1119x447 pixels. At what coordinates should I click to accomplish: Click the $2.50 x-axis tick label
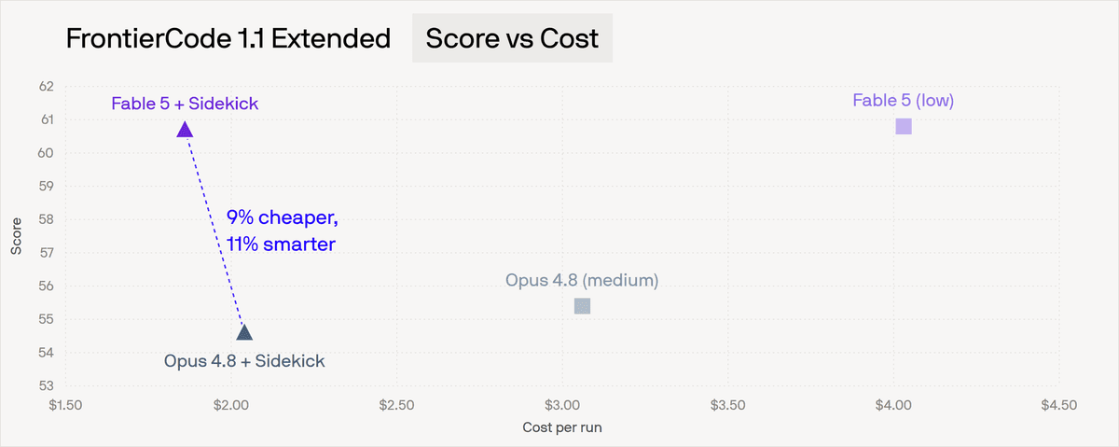coord(397,405)
